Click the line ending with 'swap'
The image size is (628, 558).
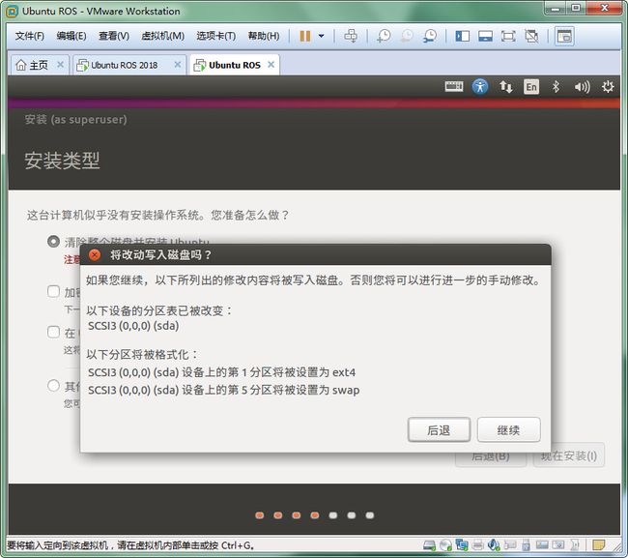(x=223, y=390)
